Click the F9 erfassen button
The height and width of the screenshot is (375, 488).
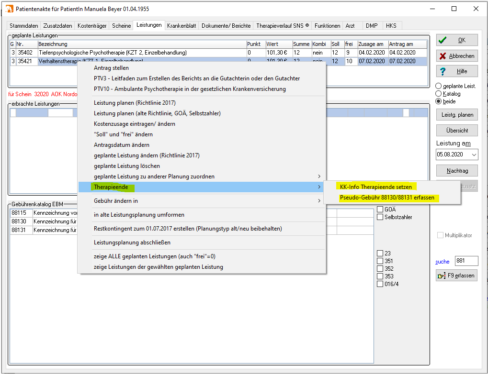click(x=456, y=276)
